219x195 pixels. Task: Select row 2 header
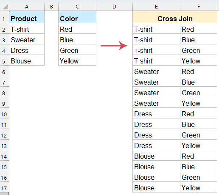(4, 28)
